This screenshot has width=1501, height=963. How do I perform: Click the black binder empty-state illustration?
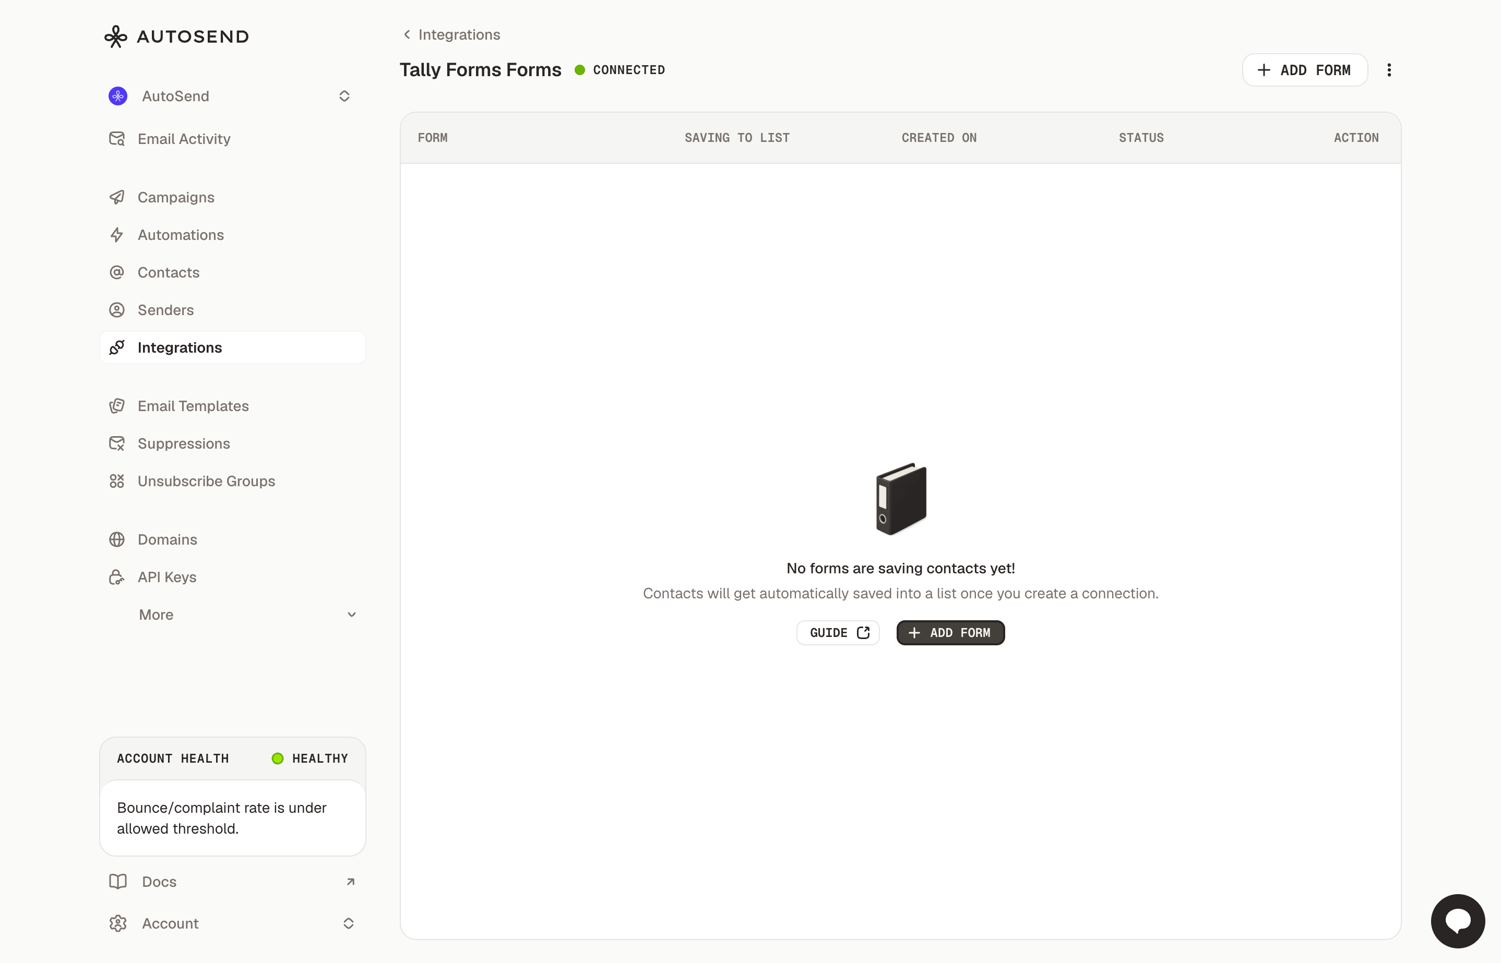[901, 499]
